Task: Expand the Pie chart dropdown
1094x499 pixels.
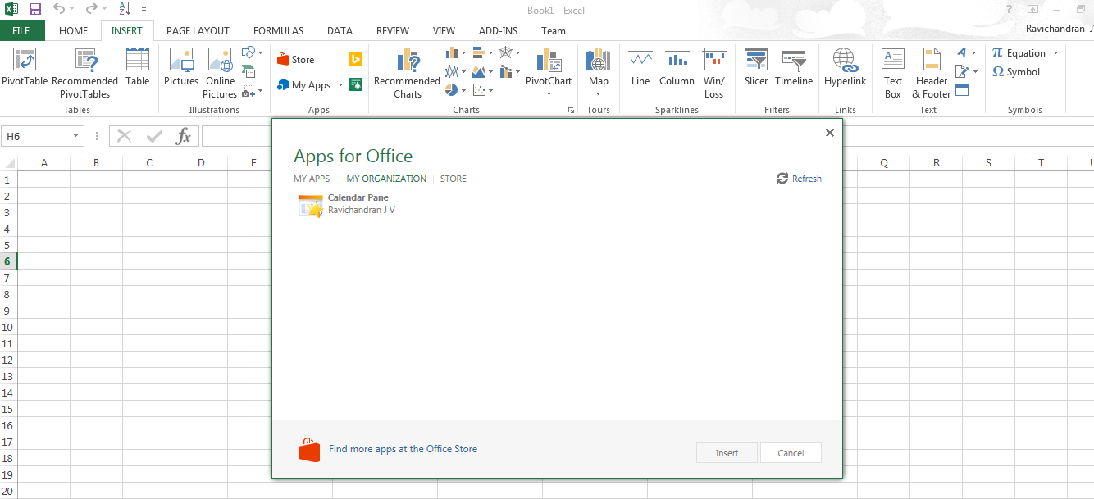Action: click(x=463, y=90)
